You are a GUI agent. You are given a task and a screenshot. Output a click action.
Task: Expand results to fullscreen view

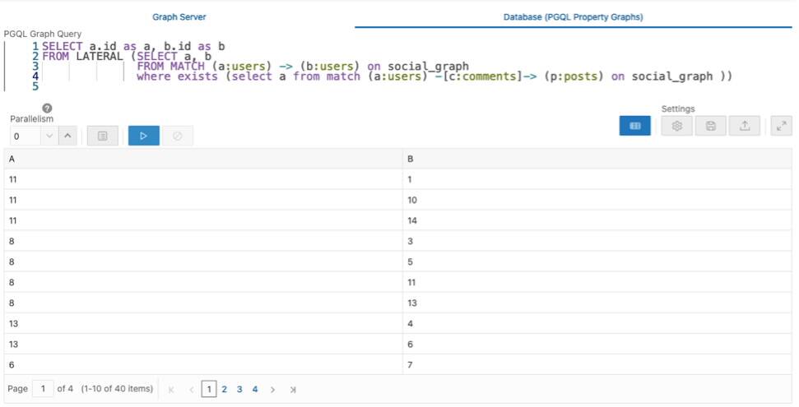[780, 126]
